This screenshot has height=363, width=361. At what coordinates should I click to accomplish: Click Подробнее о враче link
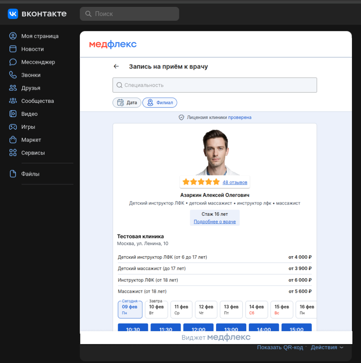pyautogui.click(x=214, y=221)
